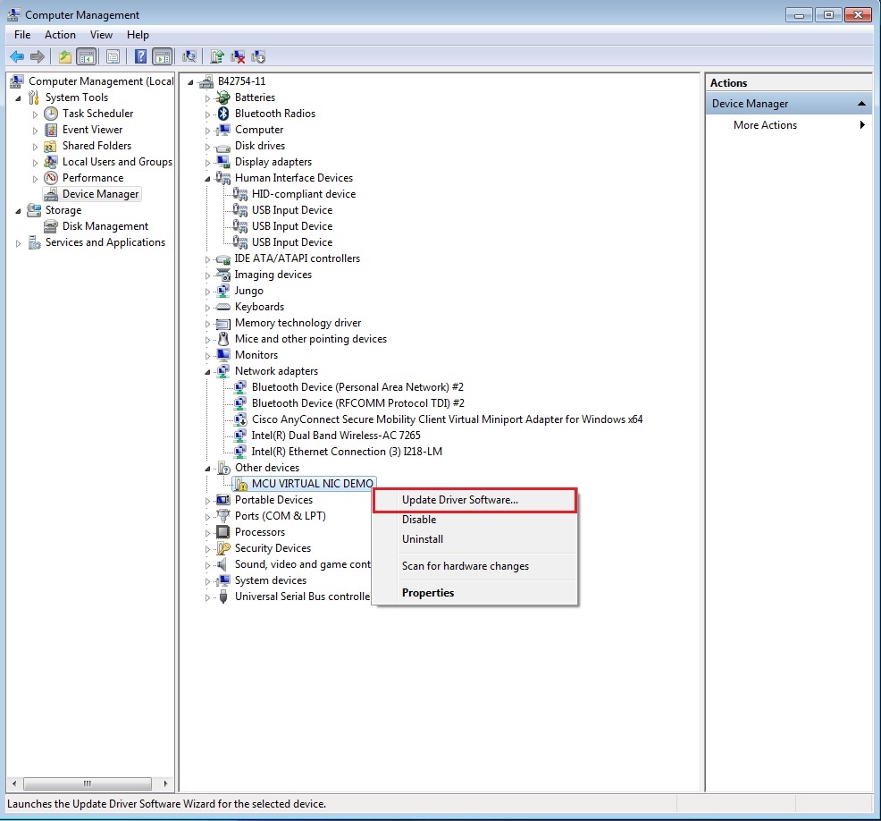The width and height of the screenshot is (881, 821).
Task: Click the blue Help question mark icon
Action: pyautogui.click(x=140, y=57)
